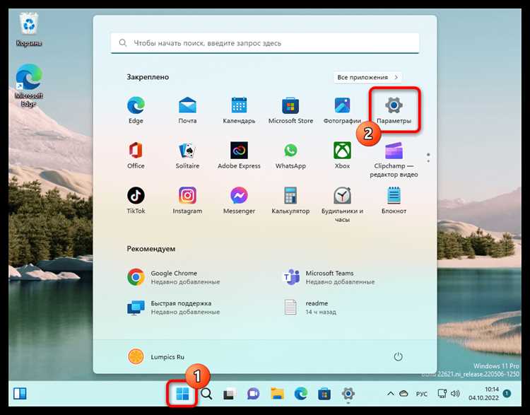530x415 pixels.
Task: Open Edge from pinned apps
Action: 136,110
